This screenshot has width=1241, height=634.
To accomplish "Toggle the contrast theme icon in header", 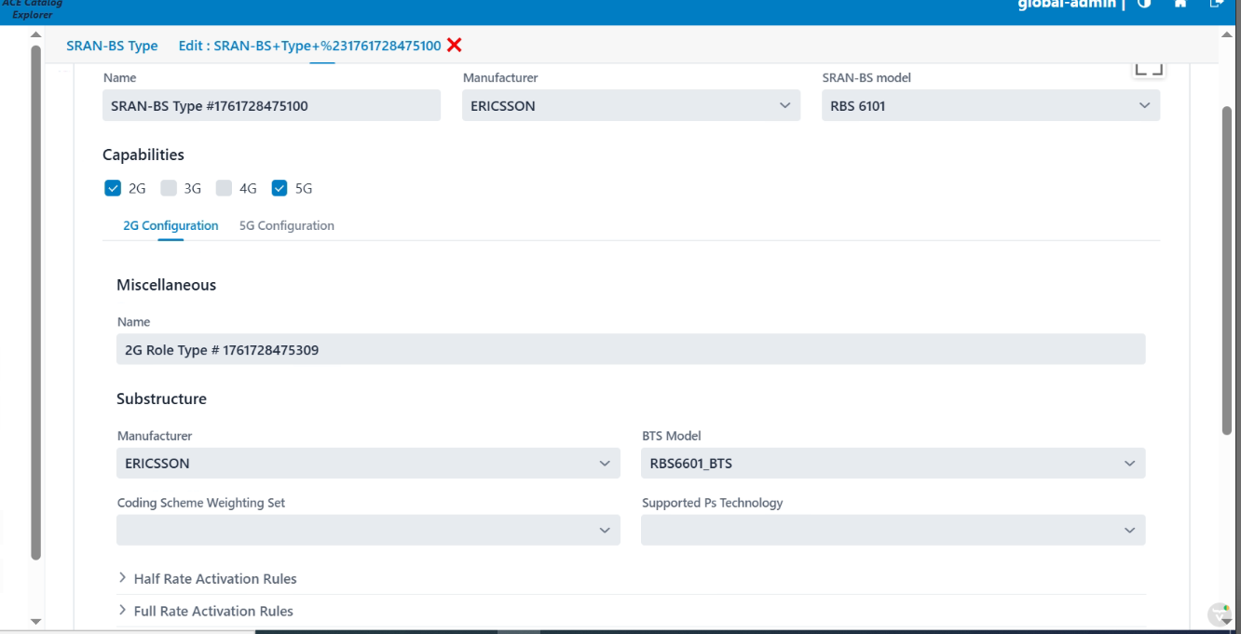I will tap(1144, 4).
